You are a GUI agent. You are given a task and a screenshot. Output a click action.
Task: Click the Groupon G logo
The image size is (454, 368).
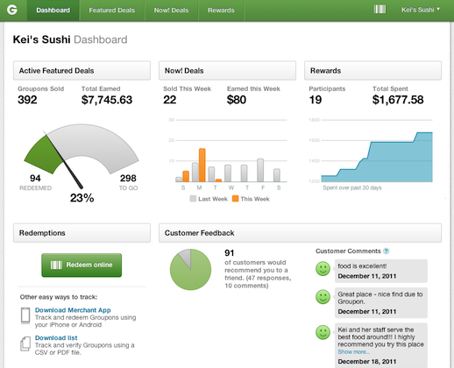click(x=12, y=10)
